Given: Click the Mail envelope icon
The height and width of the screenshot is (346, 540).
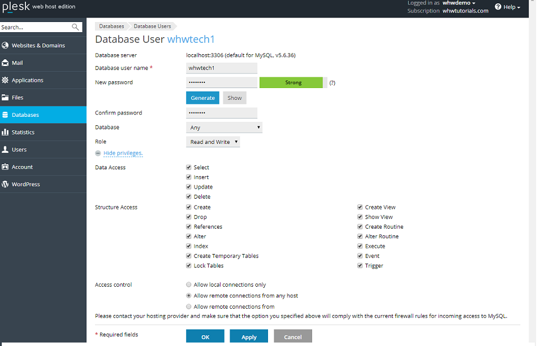Looking at the screenshot, I should point(5,63).
